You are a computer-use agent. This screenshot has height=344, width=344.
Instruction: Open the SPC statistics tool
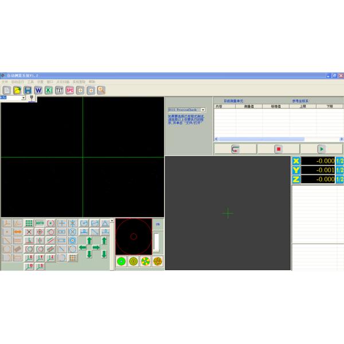(70, 90)
